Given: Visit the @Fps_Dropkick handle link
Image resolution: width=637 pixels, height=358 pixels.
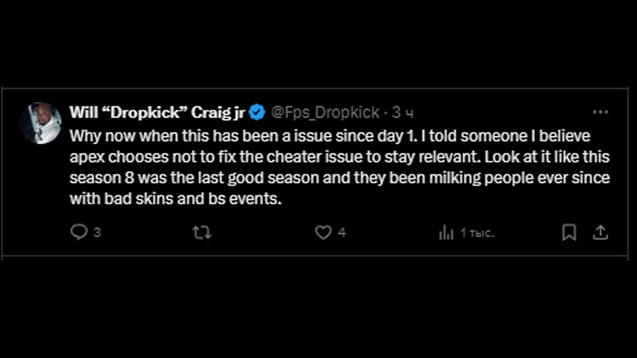Looking at the screenshot, I should [x=325, y=112].
